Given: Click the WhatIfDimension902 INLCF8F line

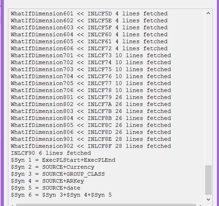Looking at the screenshot, I should 91,146.
